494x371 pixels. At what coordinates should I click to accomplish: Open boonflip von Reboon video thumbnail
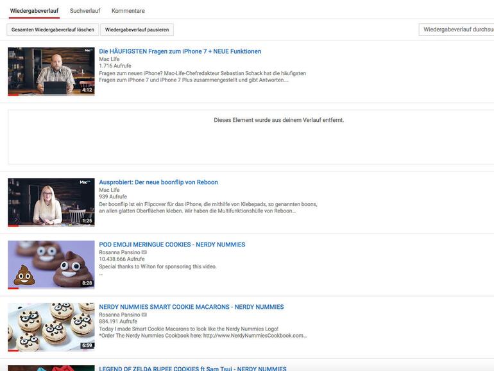tap(51, 202)
